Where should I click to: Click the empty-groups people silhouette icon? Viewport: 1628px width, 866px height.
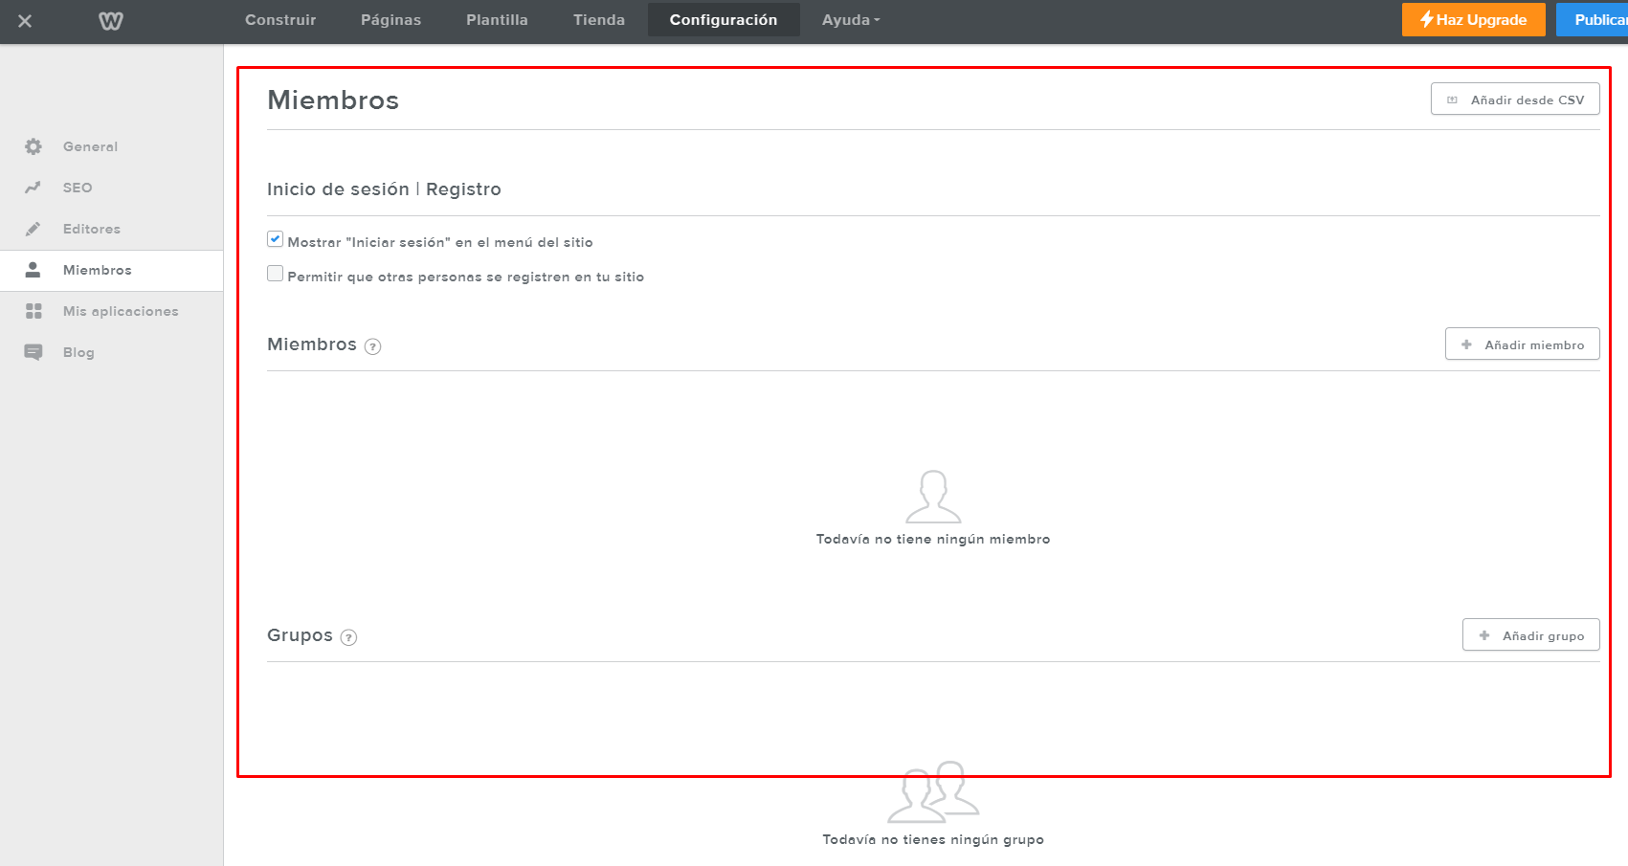(x=933, y=792)
